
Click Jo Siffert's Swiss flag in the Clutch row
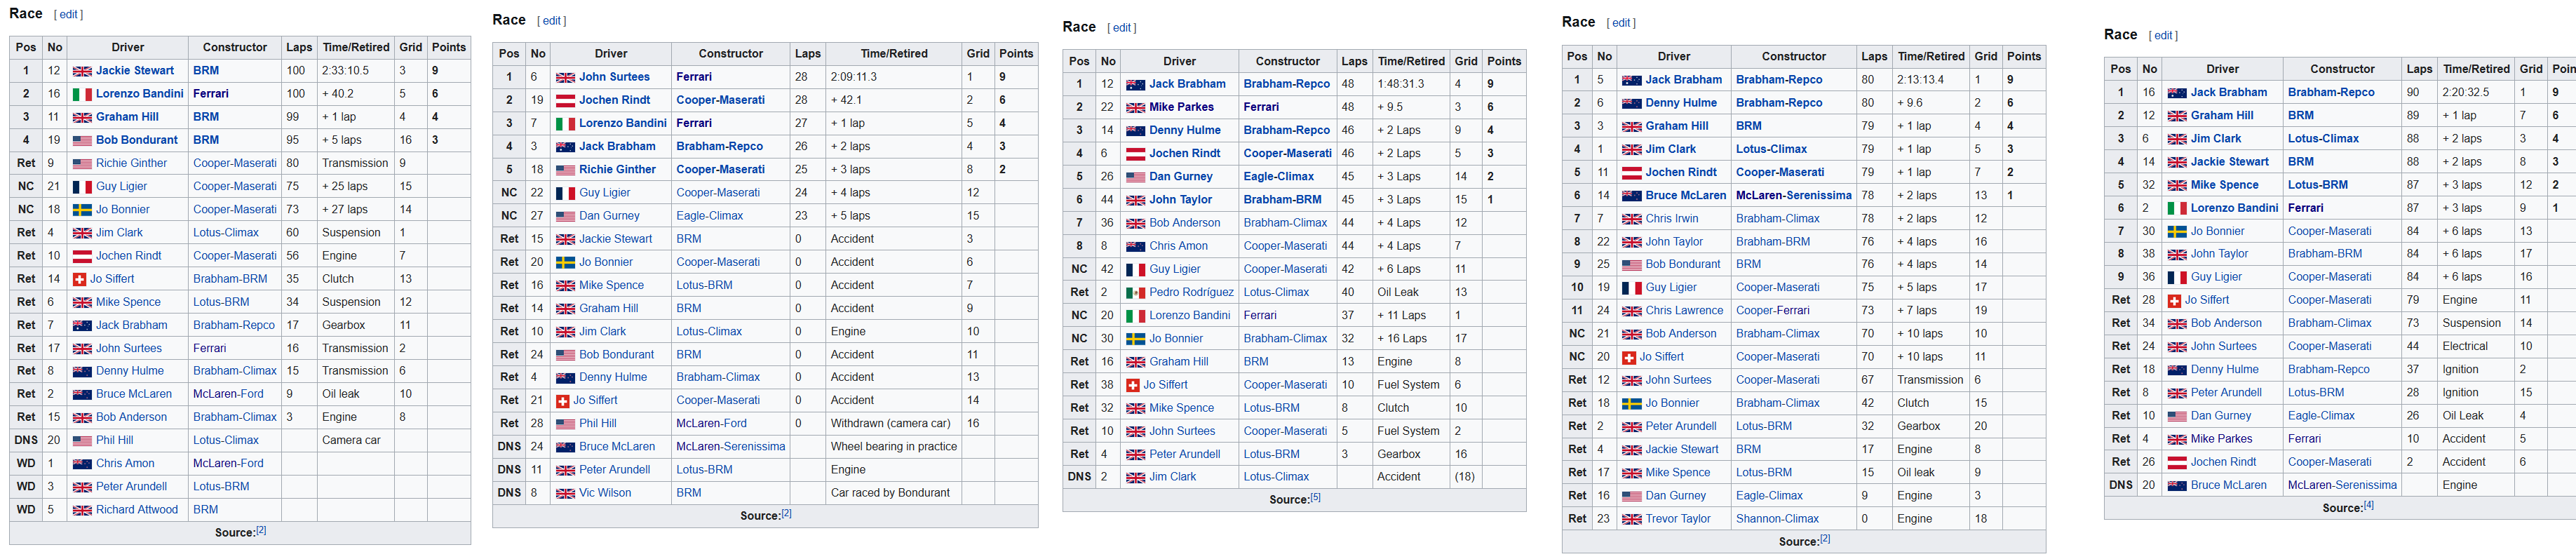79,279
